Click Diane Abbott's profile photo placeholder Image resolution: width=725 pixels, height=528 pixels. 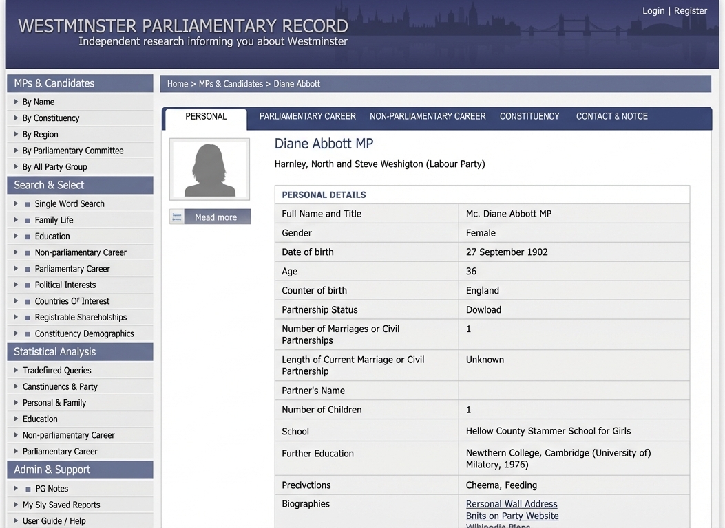coord(209,168)
